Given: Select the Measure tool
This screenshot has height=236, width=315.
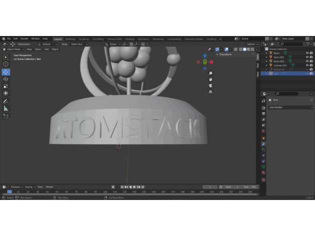Looking at the screenshot, I should tap(6, 108).
